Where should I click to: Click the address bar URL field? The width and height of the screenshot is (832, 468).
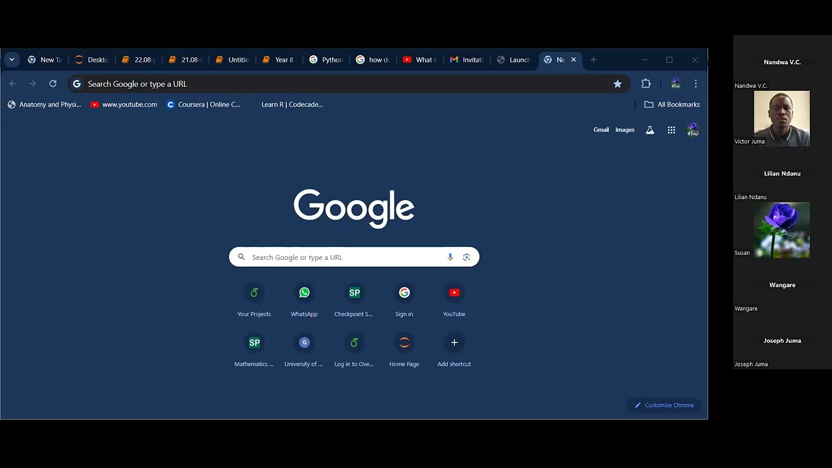tap(348, 84)
